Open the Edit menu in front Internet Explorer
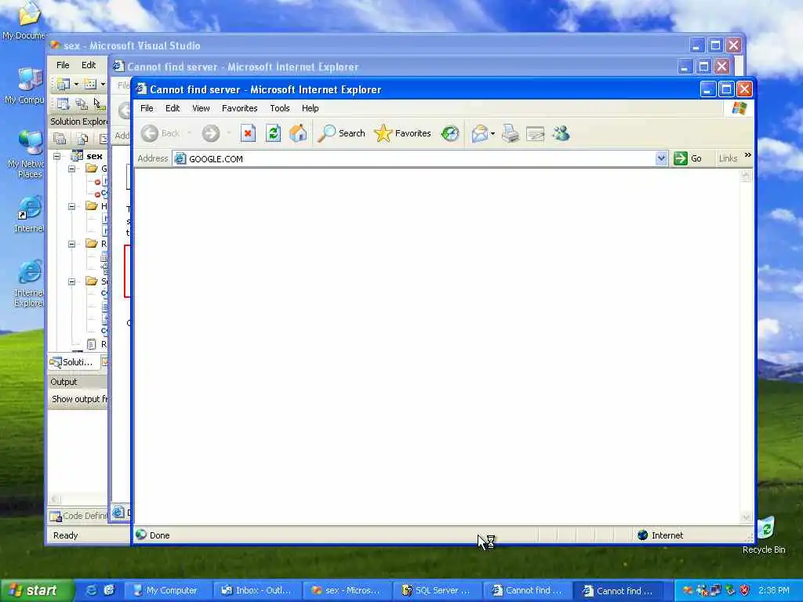 pyautogui.click(x=173, y=108)
